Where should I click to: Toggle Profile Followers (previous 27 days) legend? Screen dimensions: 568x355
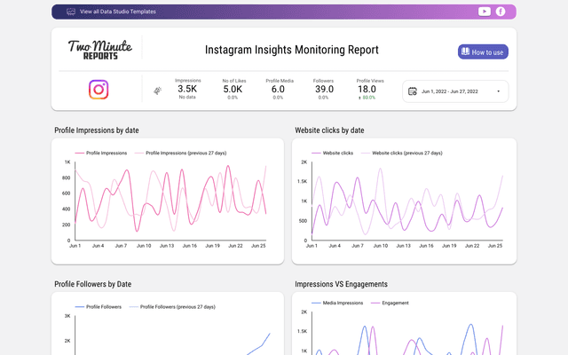coord(172,307)
